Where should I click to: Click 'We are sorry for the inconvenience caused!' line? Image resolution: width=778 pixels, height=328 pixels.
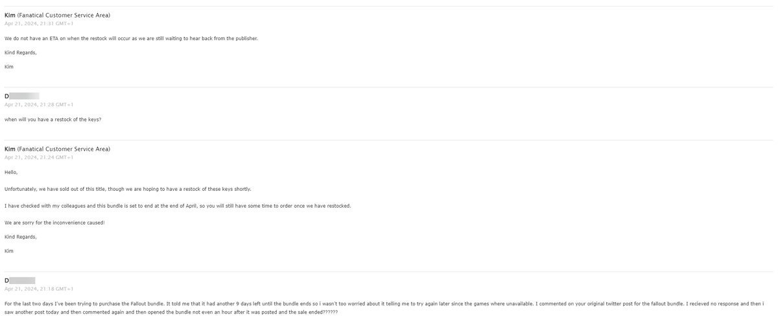(x=54, y=223)
